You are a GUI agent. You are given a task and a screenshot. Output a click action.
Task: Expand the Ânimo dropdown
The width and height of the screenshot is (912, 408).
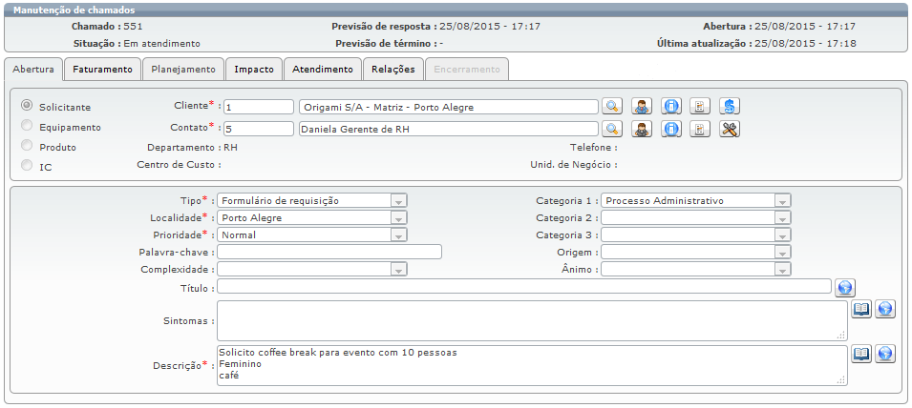[696, 269]
